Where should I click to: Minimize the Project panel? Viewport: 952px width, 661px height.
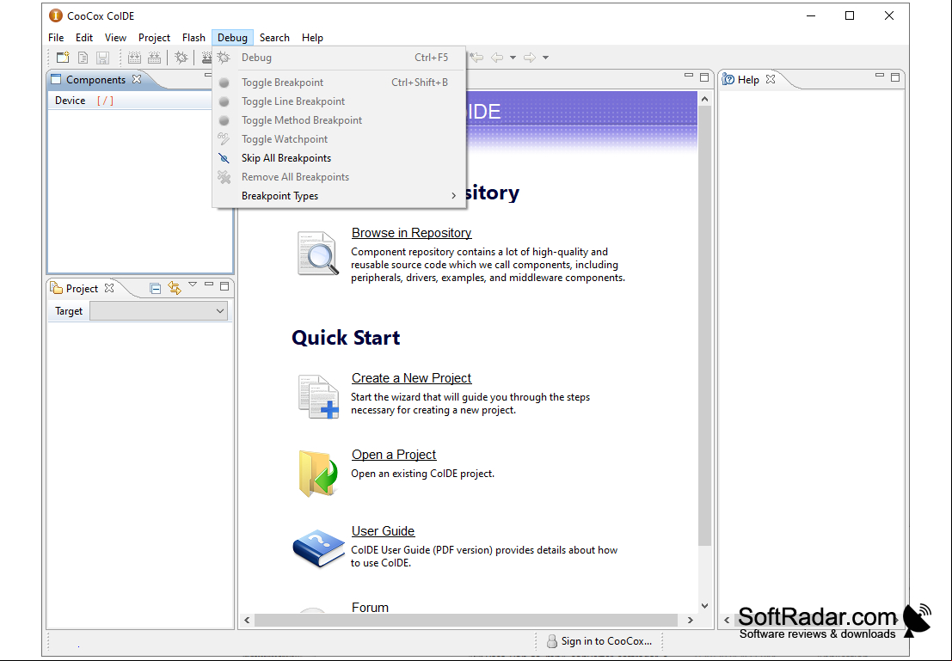209,284
